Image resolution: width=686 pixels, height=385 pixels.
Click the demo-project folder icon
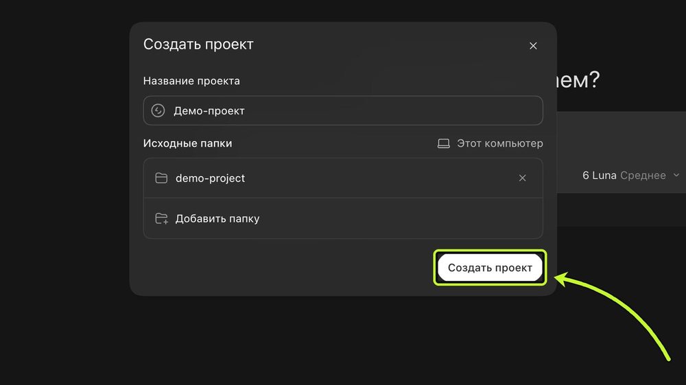point(161,178)
